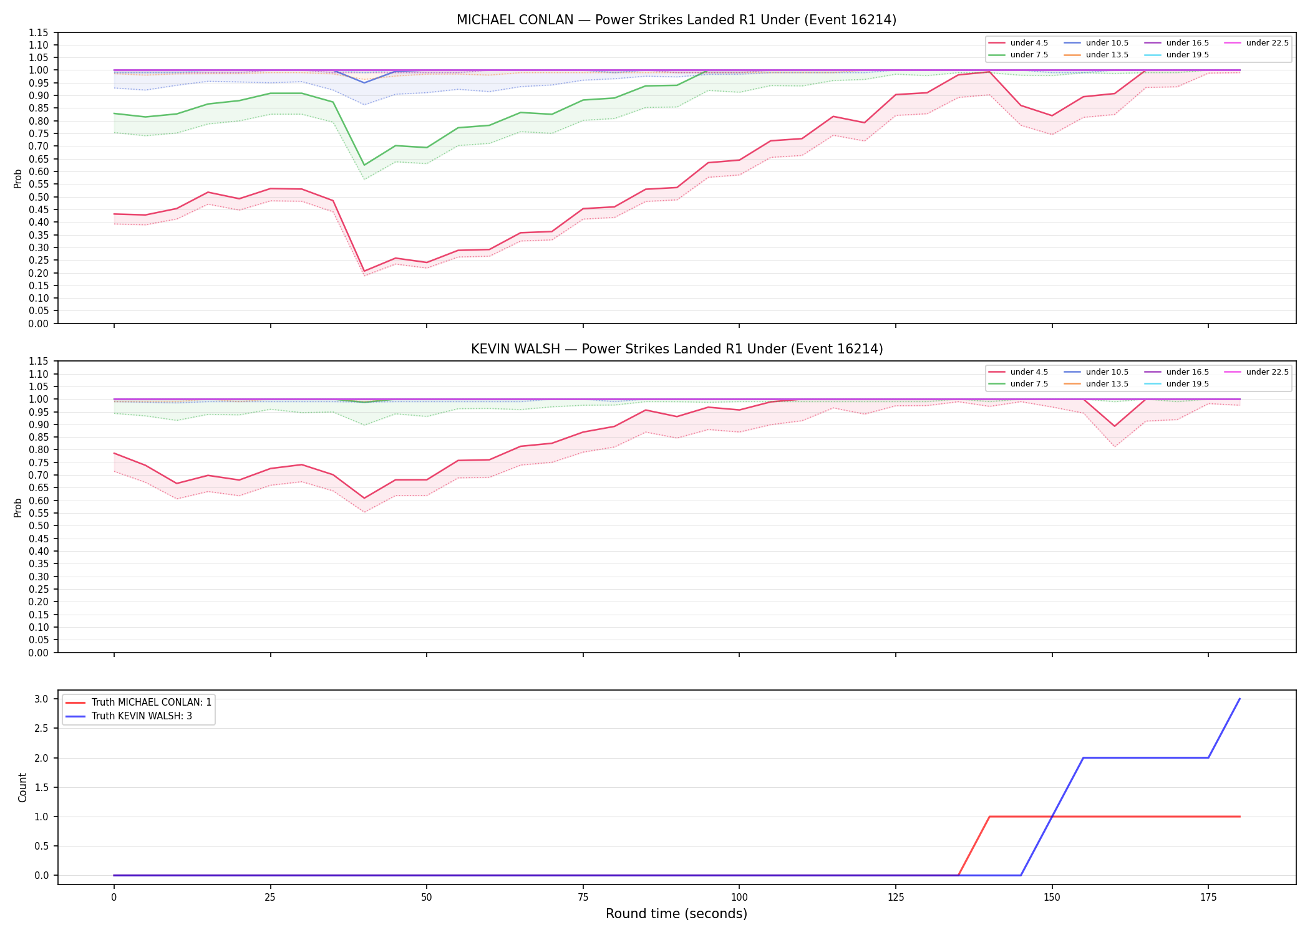Click green 'under 7.5' line sample, Walsh legend
Viewport: 1310px width, 935px height.
(x=997, y=384)
